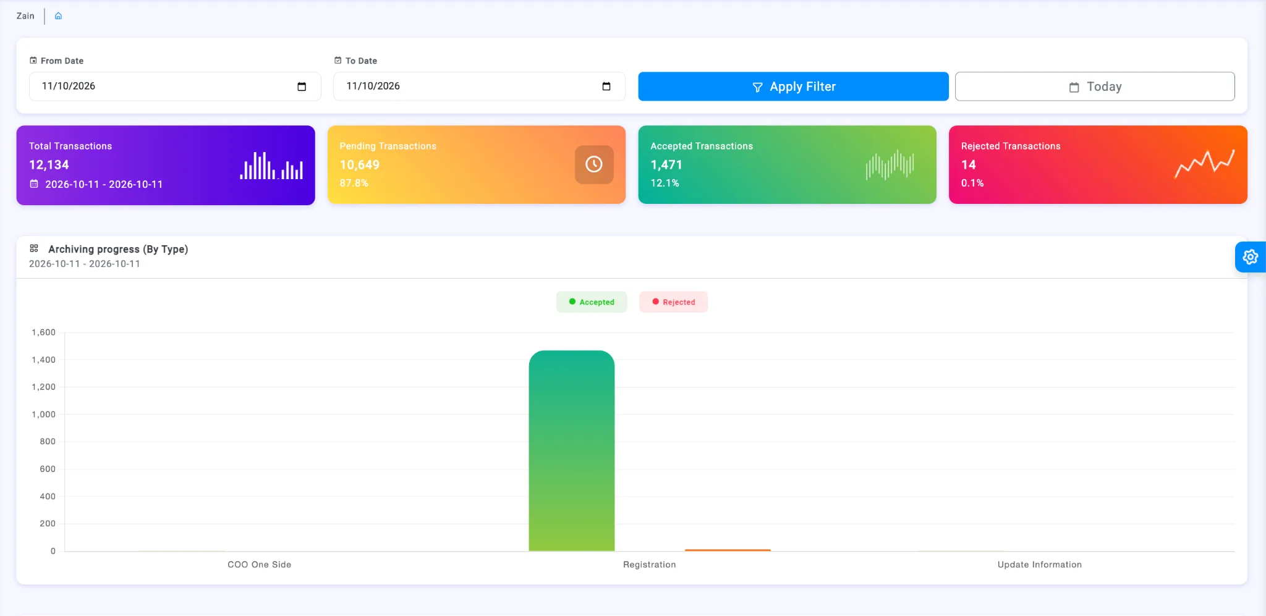Click the chart date range 2026-10-11 - 2026-10-11 subtitle
Viewport: 1266px width, 616px height.
click(x=85, y=264)
